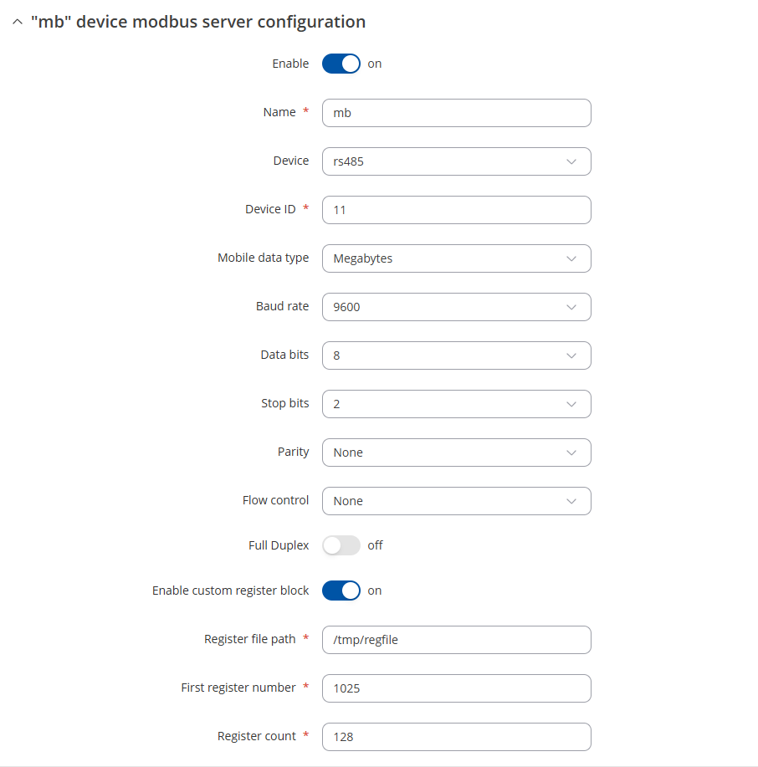Focus the Register file path field
The width and height of the screenshot is (758, 767).
[456, 640]
